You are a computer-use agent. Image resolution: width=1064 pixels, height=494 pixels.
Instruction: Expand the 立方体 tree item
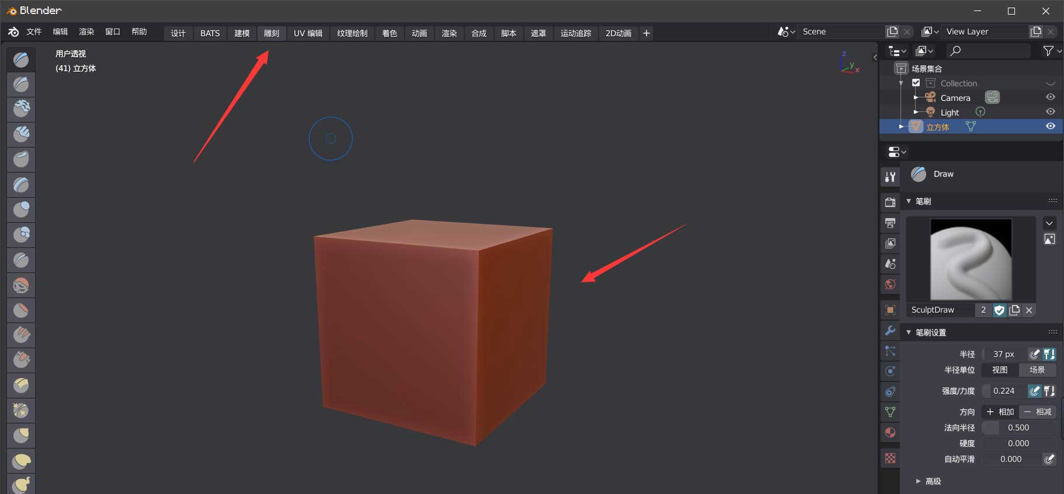coord(901,127)
